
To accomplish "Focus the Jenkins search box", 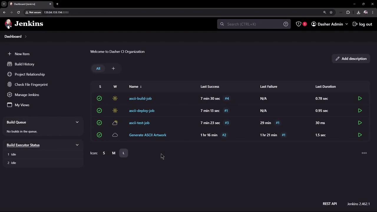I will (x=253, y=24).
